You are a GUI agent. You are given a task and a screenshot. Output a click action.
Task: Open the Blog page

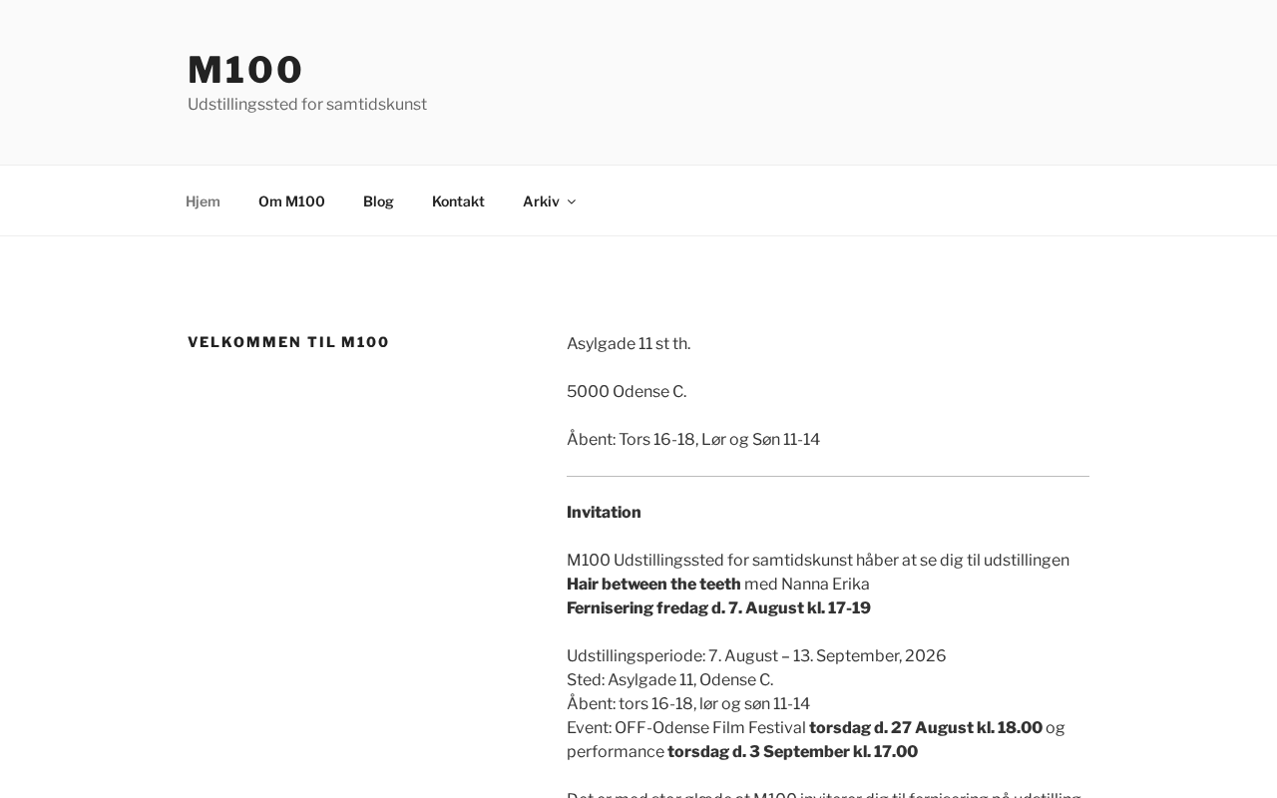(x=378, y=201)
